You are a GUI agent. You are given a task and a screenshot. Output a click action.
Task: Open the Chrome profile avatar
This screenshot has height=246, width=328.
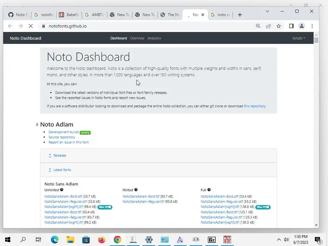click(302, 26)
